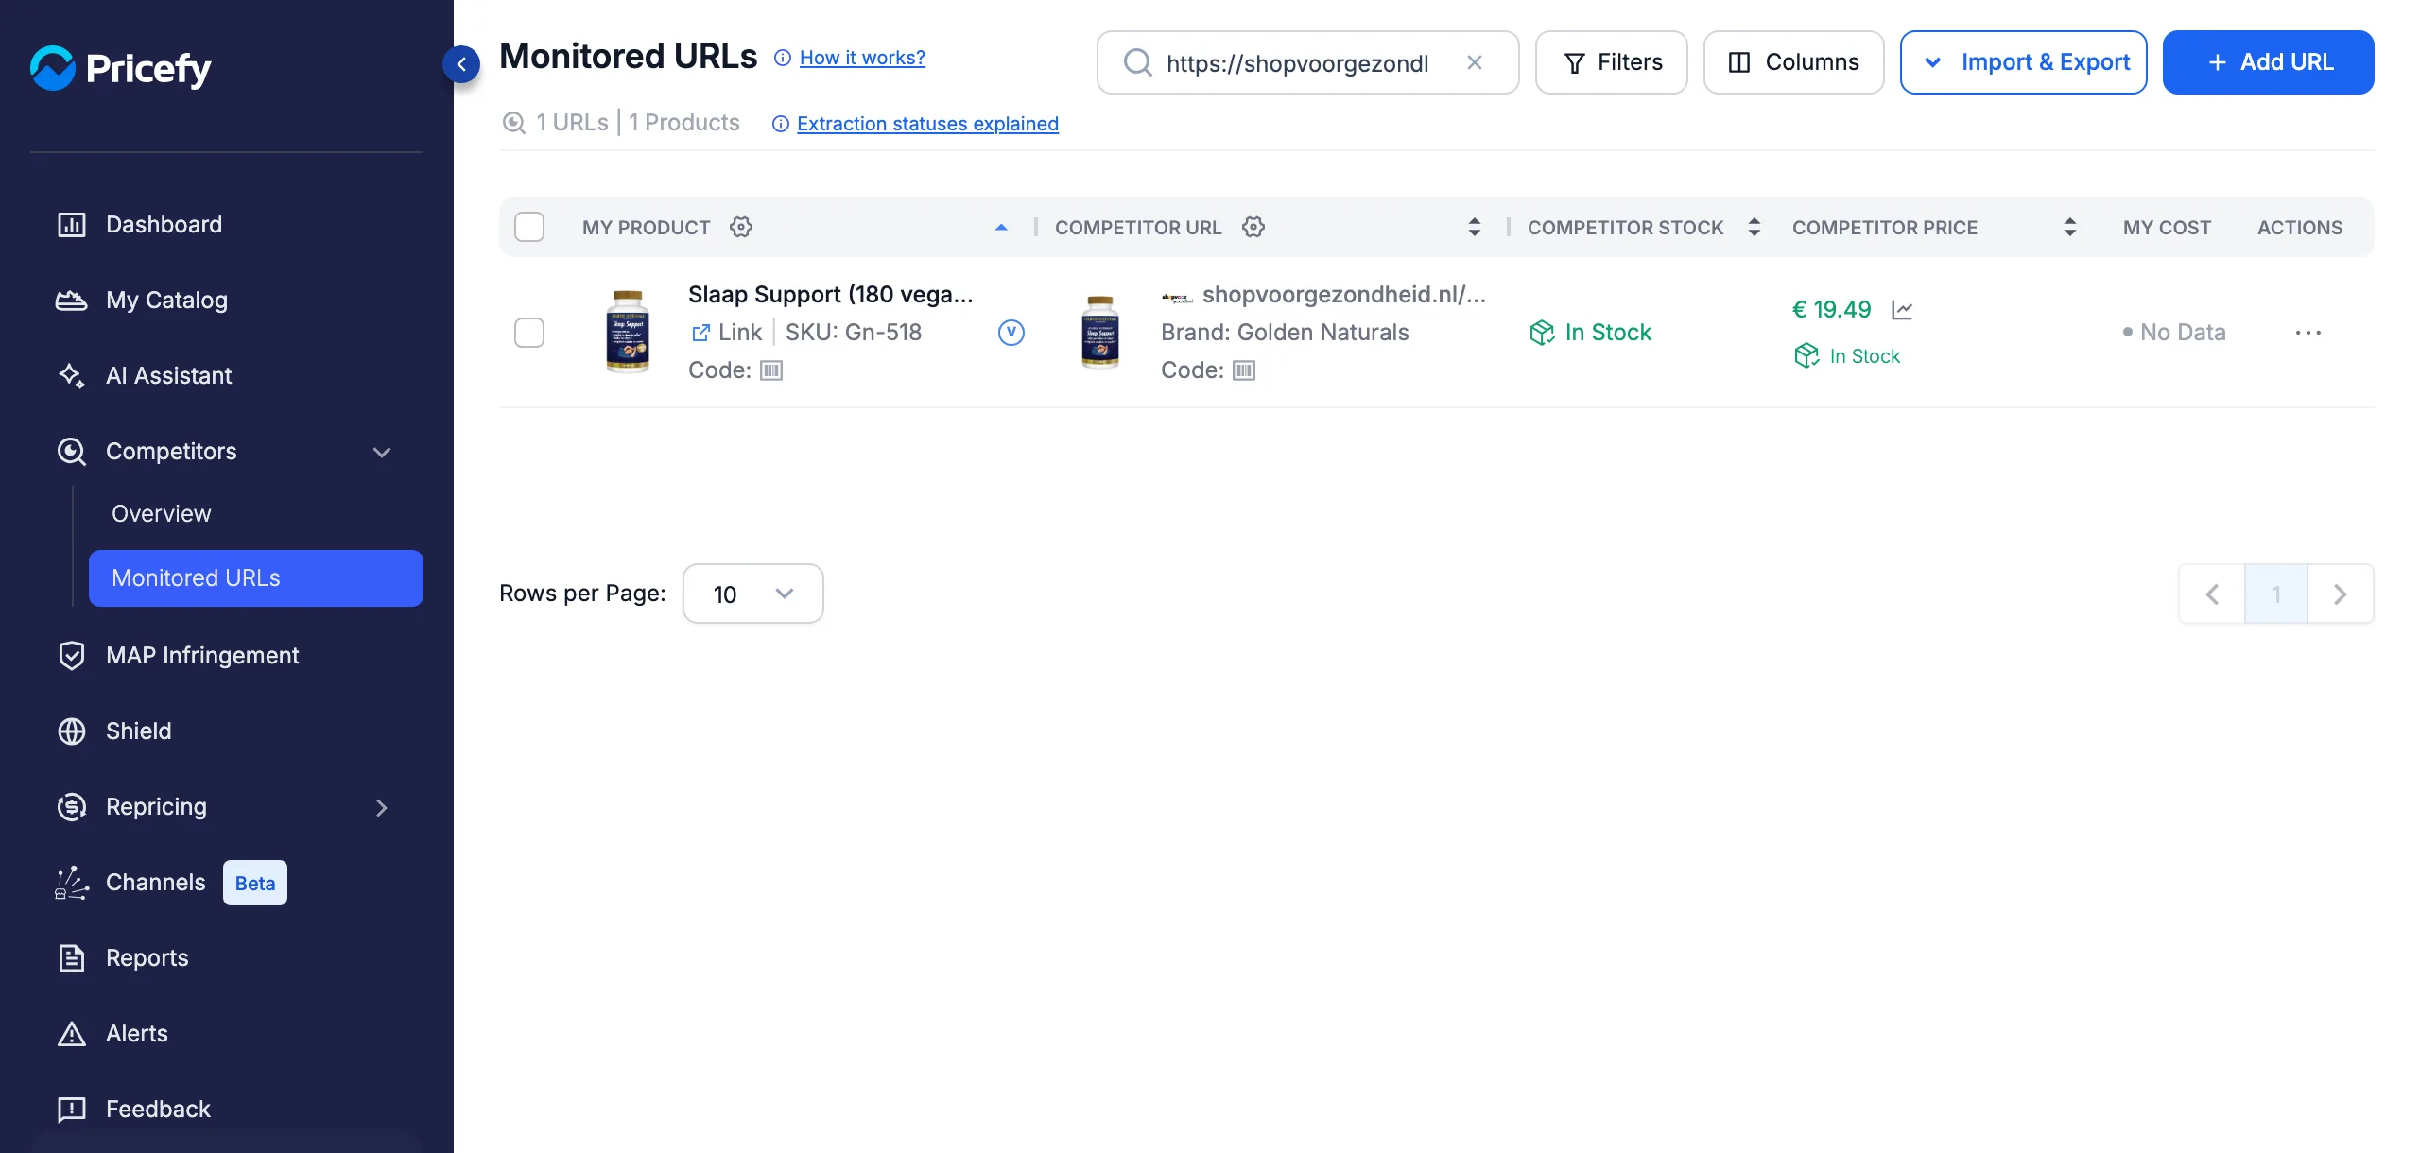Image resolution: width=2420 pixels, height=1153 pixels.
Task: Expand the Repricing submenu arrow
Action: [382, 807]
